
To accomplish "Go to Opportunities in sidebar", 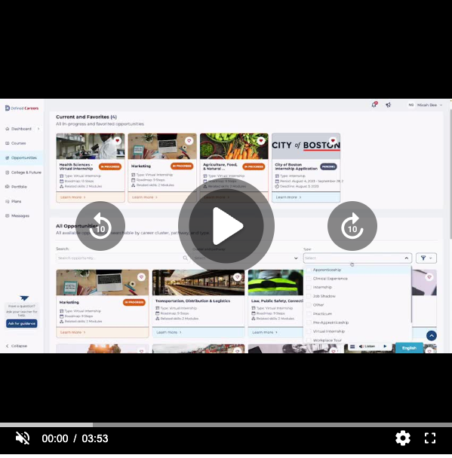I will tap(22, 157).
